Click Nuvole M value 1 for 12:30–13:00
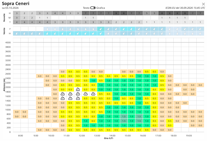207x141 pixels. pos(93,18)
